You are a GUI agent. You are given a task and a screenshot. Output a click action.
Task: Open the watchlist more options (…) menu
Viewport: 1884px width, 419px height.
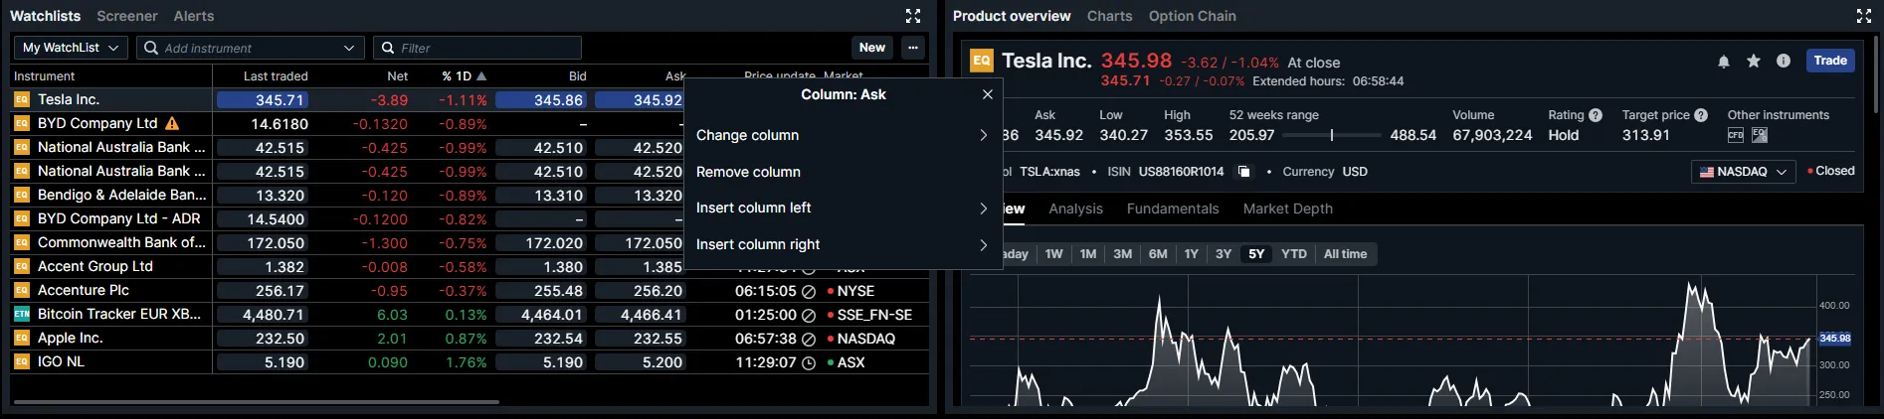(913, 48)
